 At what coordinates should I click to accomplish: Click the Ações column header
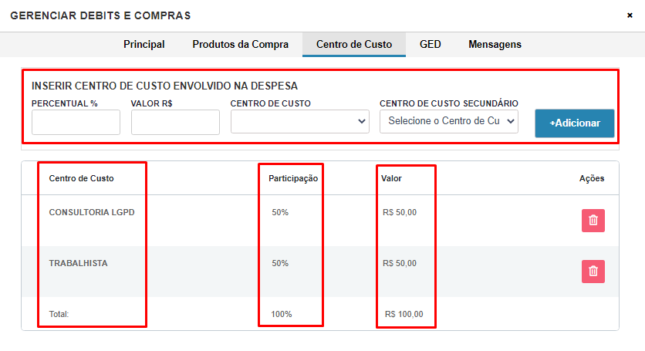[x=592, y=179]
